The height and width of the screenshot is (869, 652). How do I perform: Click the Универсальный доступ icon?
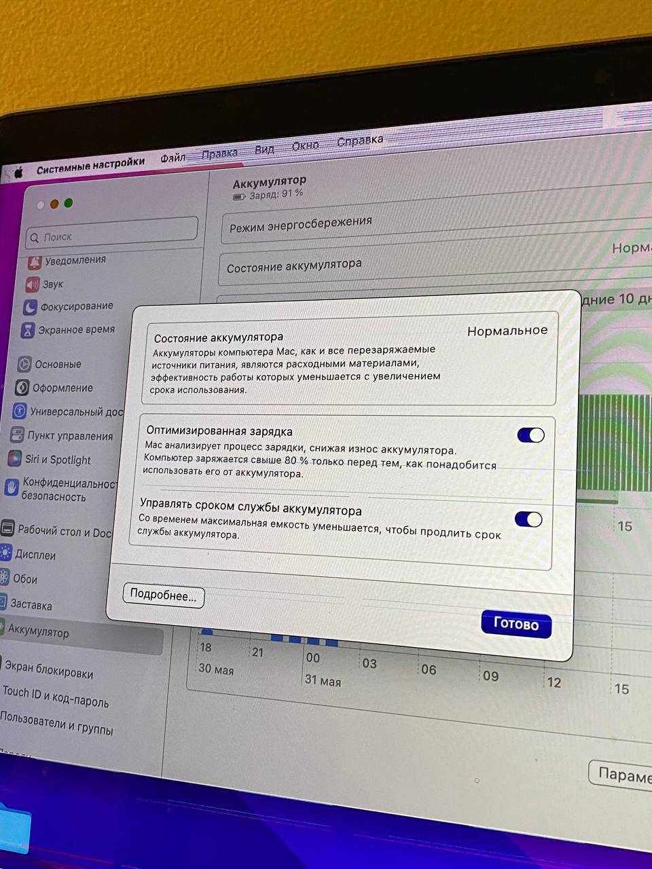coord(20,411)
